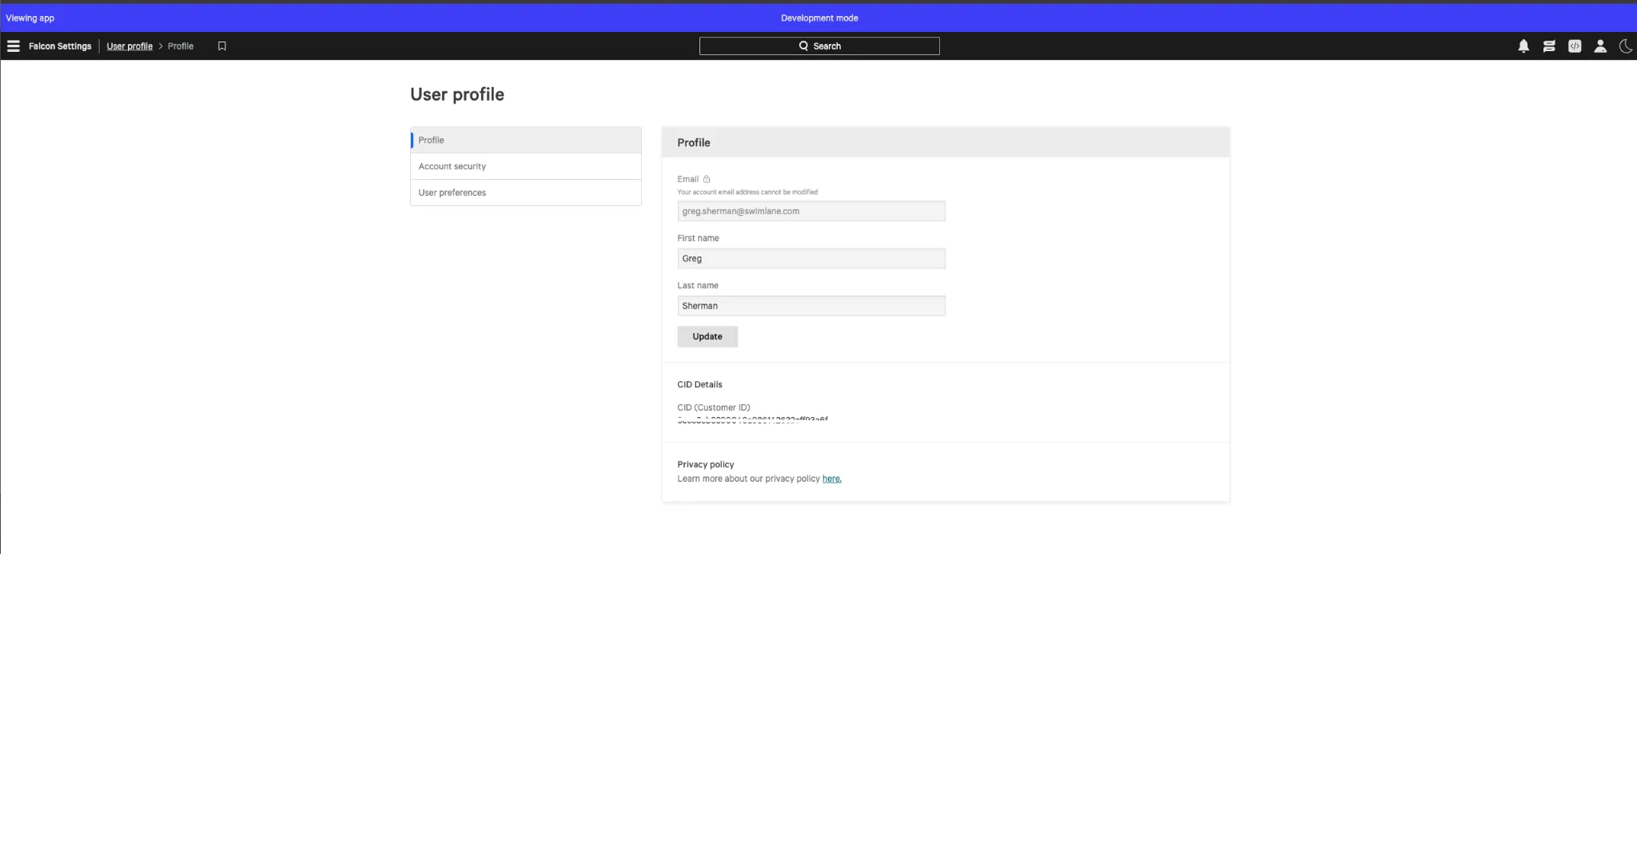This screenshot has width=1637, height=846.
Task: Open the Account security section
Action: click(x=526, y=166)
